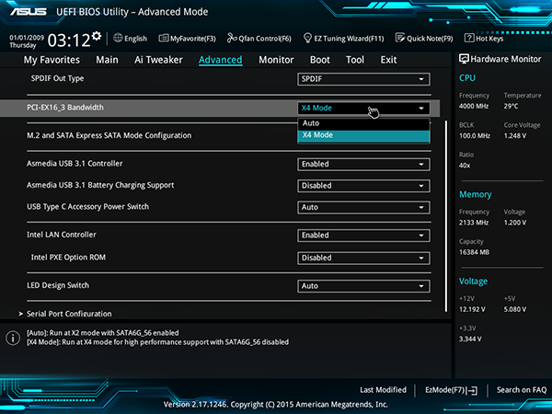Click the Core Voltage 1.248 V value
Image resolution: width=552 pixels, height=414 pixels.
(515, 136)
